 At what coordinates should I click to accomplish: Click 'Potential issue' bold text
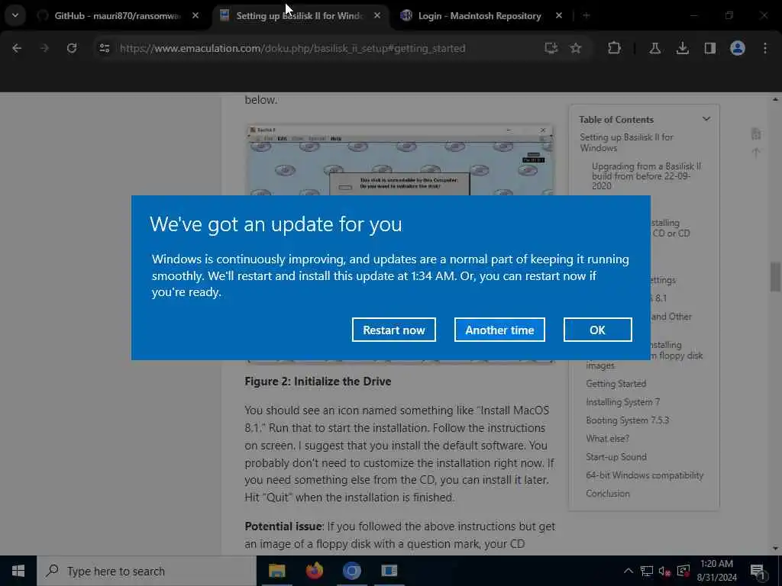(x=284, y=526)
